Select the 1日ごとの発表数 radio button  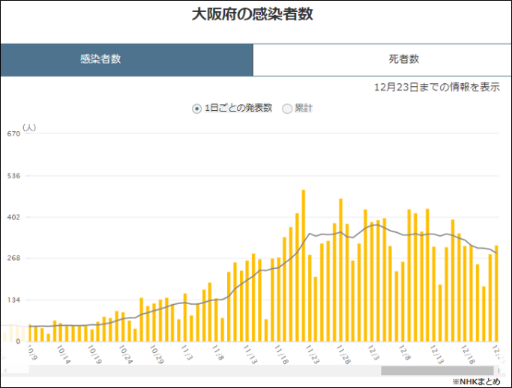point(196,109)
